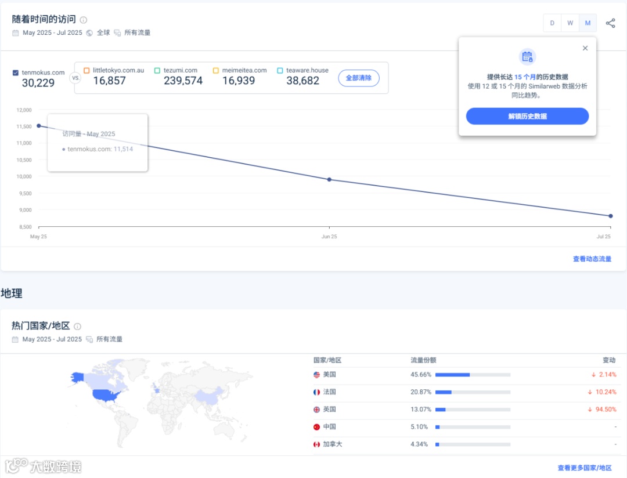This screenshot has height=478, width=627.
Task: Click the 加拿大 traffic share bar
Action: 473,444
